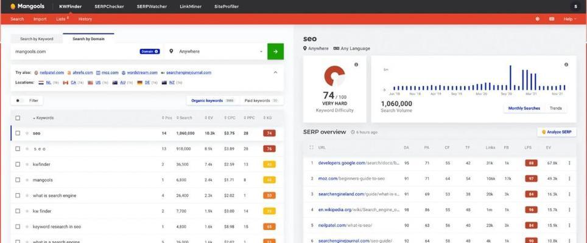Open the Help dropdown menu
This screenshot has height=243, width=587.
[x=569, y=19]
